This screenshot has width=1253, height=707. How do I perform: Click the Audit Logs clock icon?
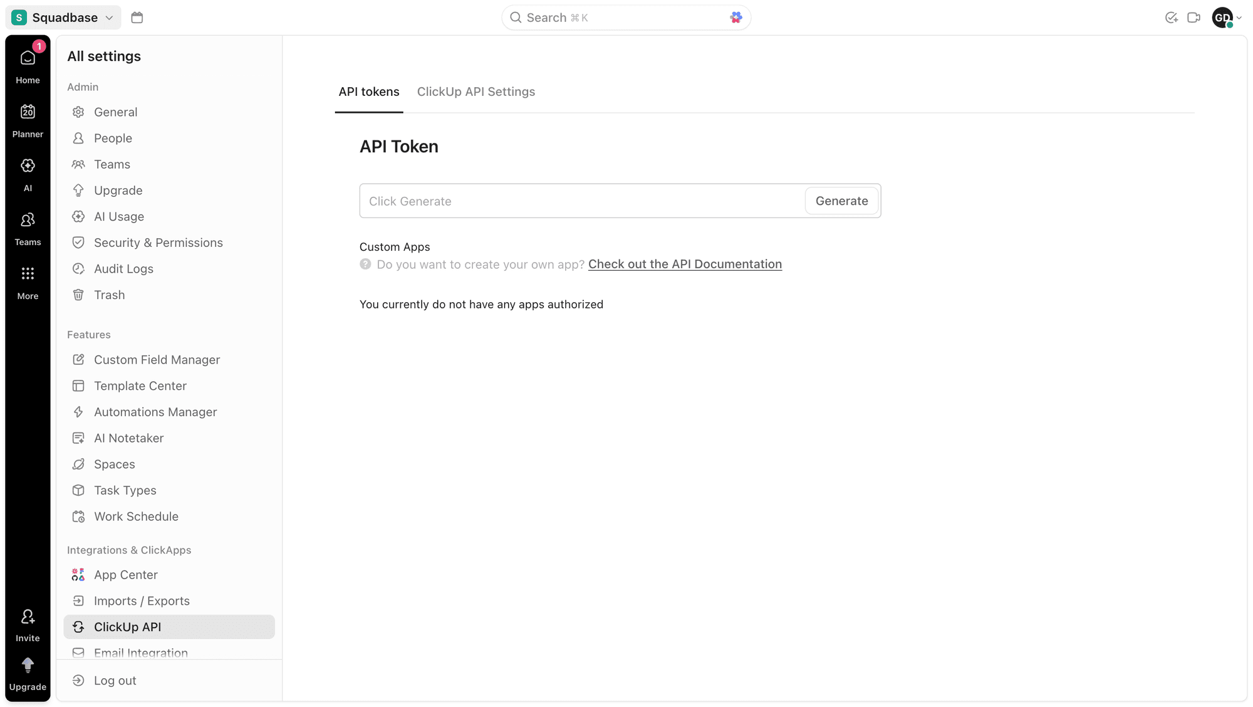(78, 269)
